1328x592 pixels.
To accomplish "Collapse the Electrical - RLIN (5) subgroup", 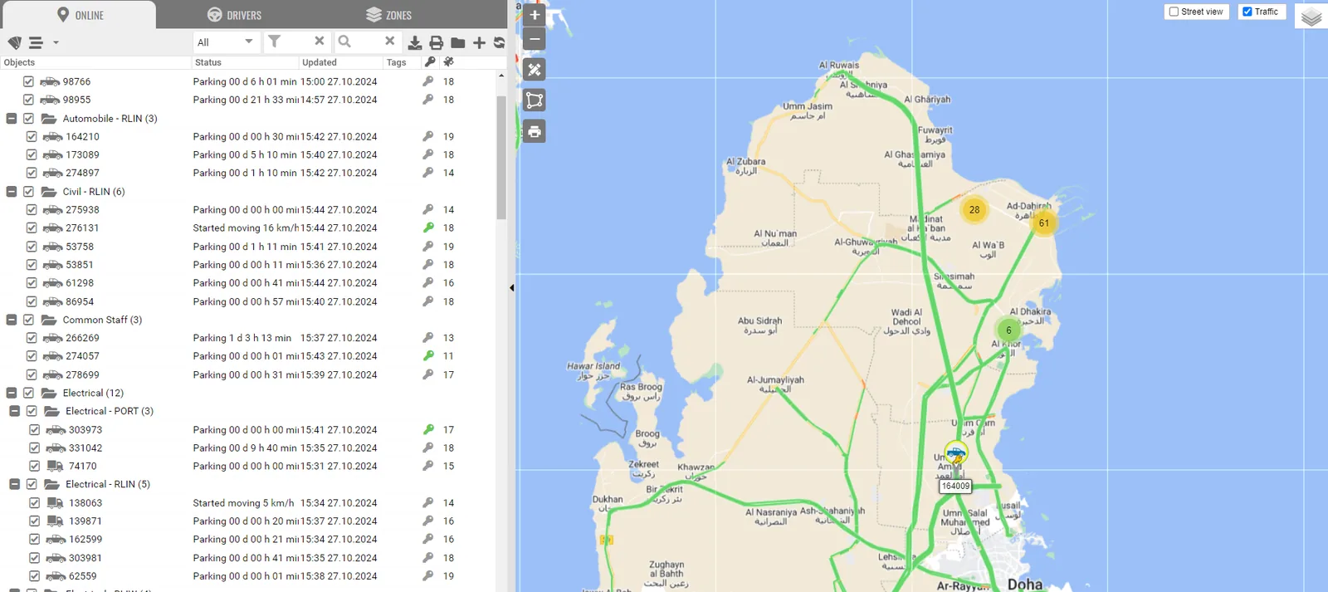I will [15, 484].
